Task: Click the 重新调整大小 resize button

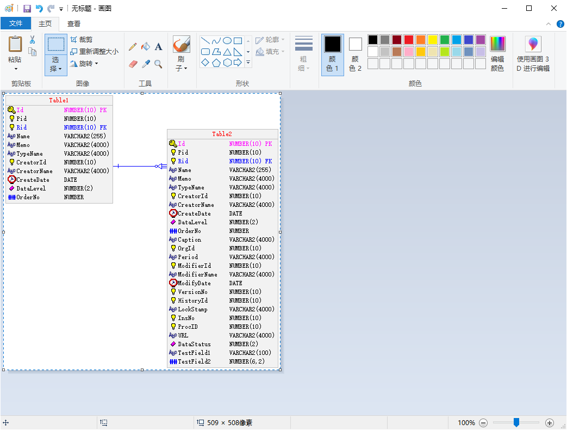Action: coord(94,51)
